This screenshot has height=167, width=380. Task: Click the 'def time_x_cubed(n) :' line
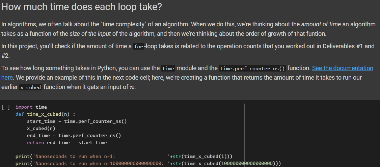[x=45, y=114]
